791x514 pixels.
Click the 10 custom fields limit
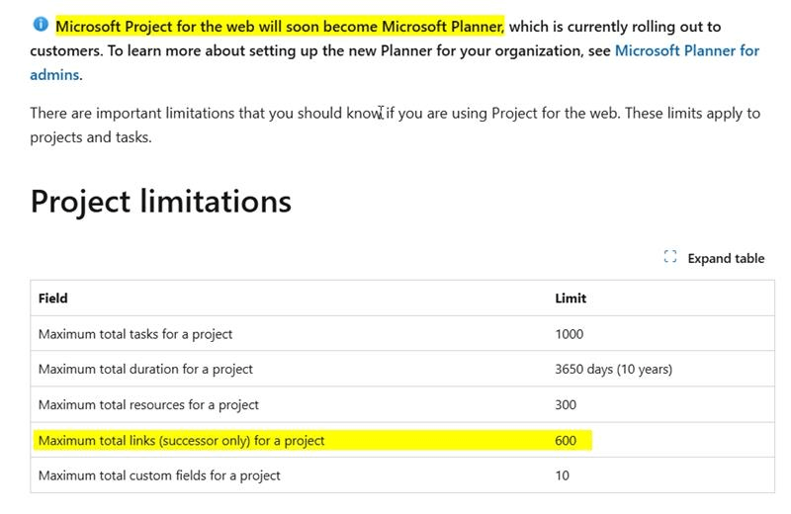coord(562,475)
